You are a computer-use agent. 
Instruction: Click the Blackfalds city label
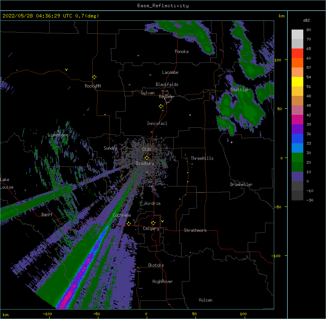[167, 84]
